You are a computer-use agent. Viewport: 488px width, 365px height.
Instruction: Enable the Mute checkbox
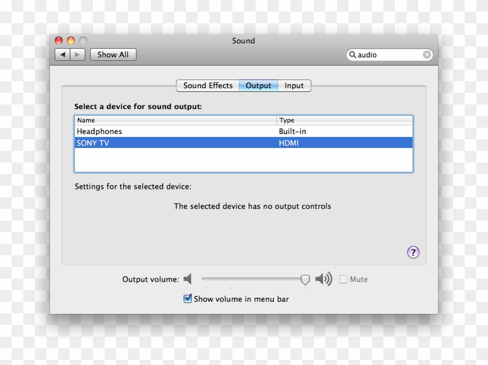(x=343, y=279)
